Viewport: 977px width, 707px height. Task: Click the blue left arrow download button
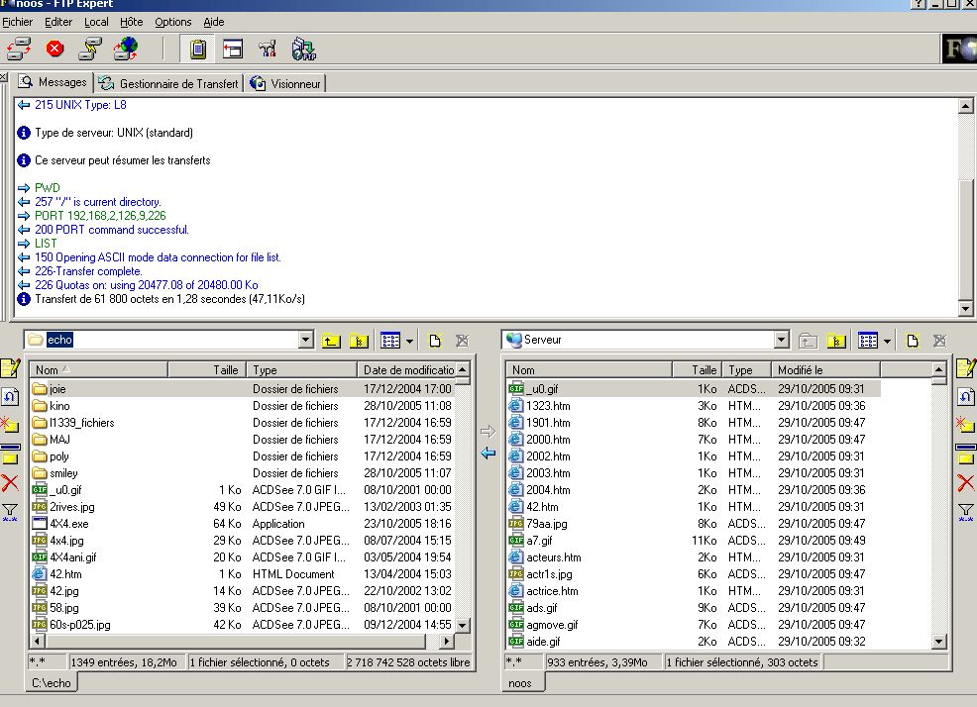click(487, 453)
